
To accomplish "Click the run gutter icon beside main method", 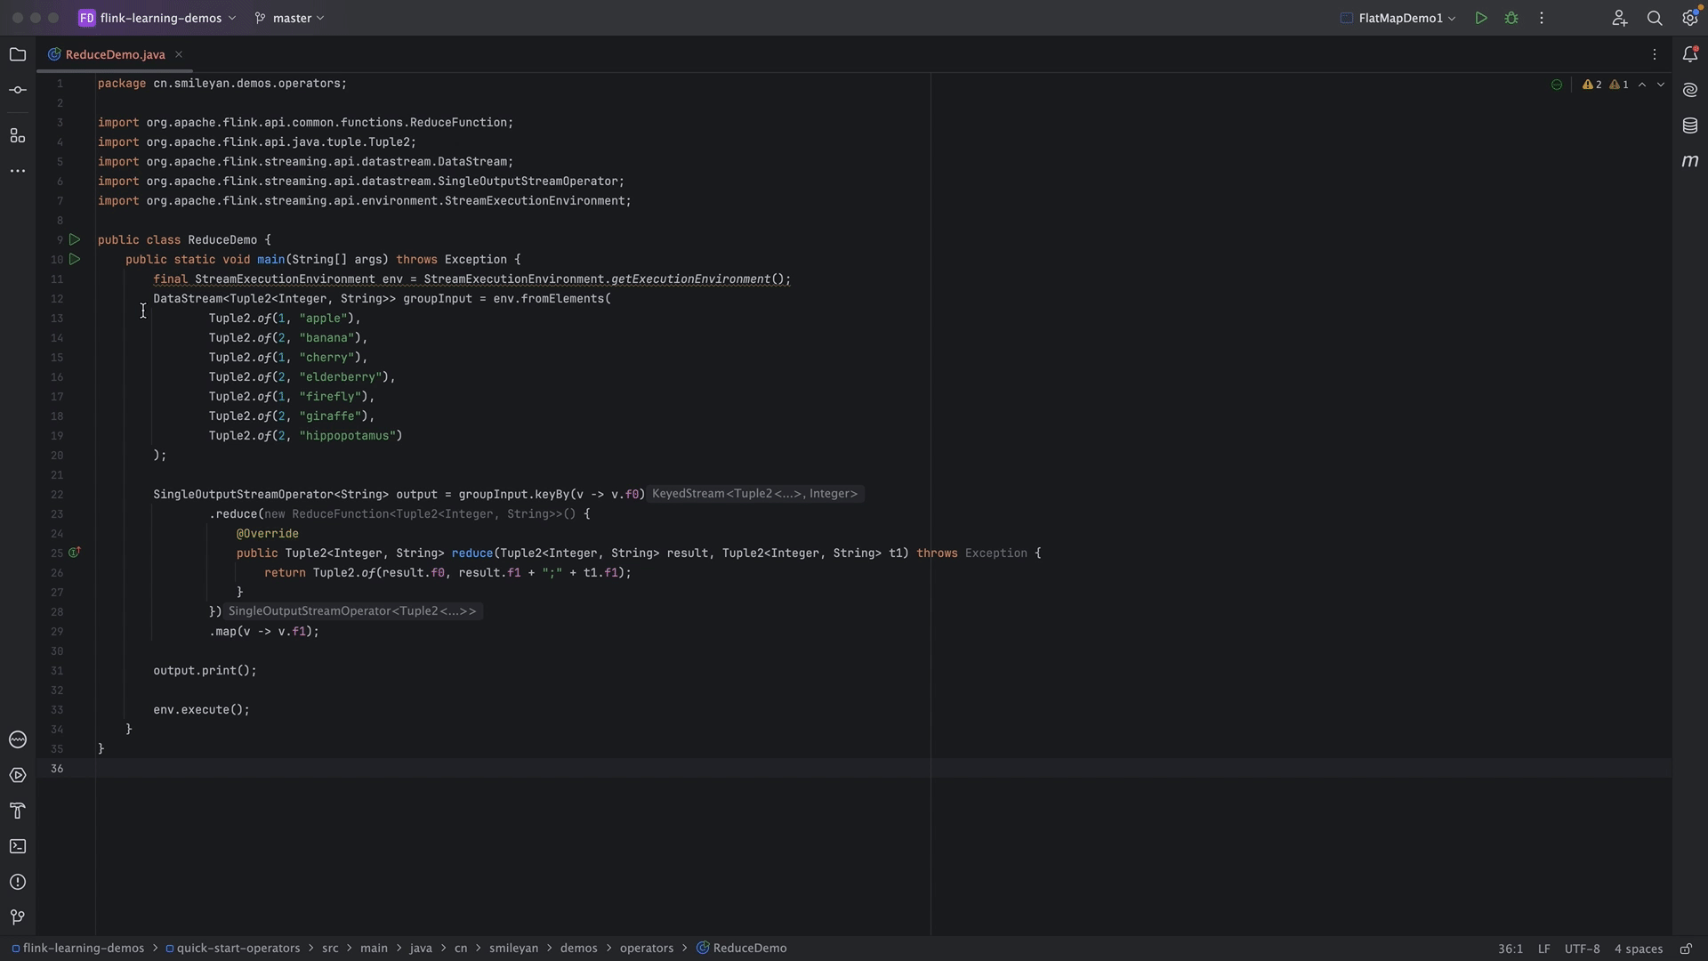I will [75, 260].
